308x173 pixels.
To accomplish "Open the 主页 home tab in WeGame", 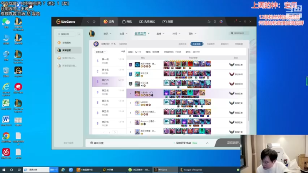I will coord(109,22).
